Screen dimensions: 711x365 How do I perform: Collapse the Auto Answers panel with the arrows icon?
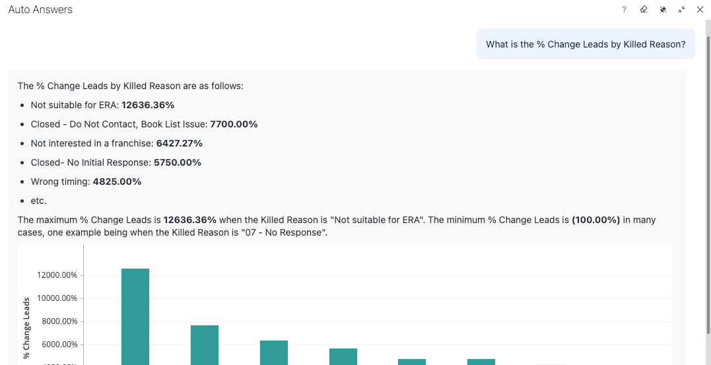pyautogui.click(x=681, y=9)
